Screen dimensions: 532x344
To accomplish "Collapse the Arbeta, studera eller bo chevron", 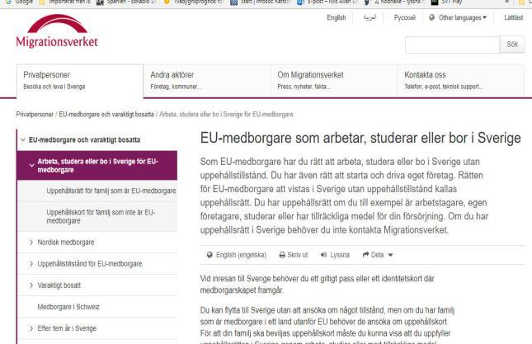I will point(31,166).
